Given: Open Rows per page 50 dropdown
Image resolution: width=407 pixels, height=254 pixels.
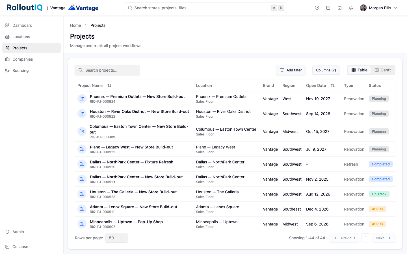Looking at the screenshot, I should (116, 238).
